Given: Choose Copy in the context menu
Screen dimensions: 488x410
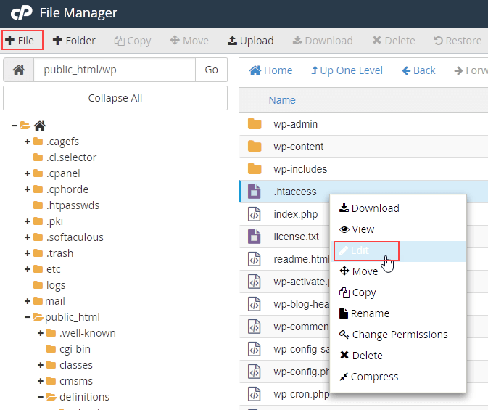Looking at the screenshot, I should (x=357, y=292).
